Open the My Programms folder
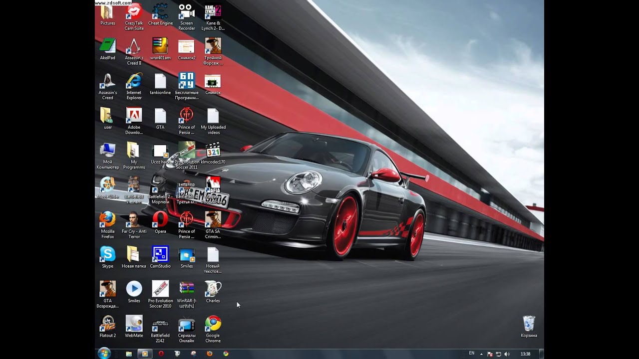 [134, 156]
